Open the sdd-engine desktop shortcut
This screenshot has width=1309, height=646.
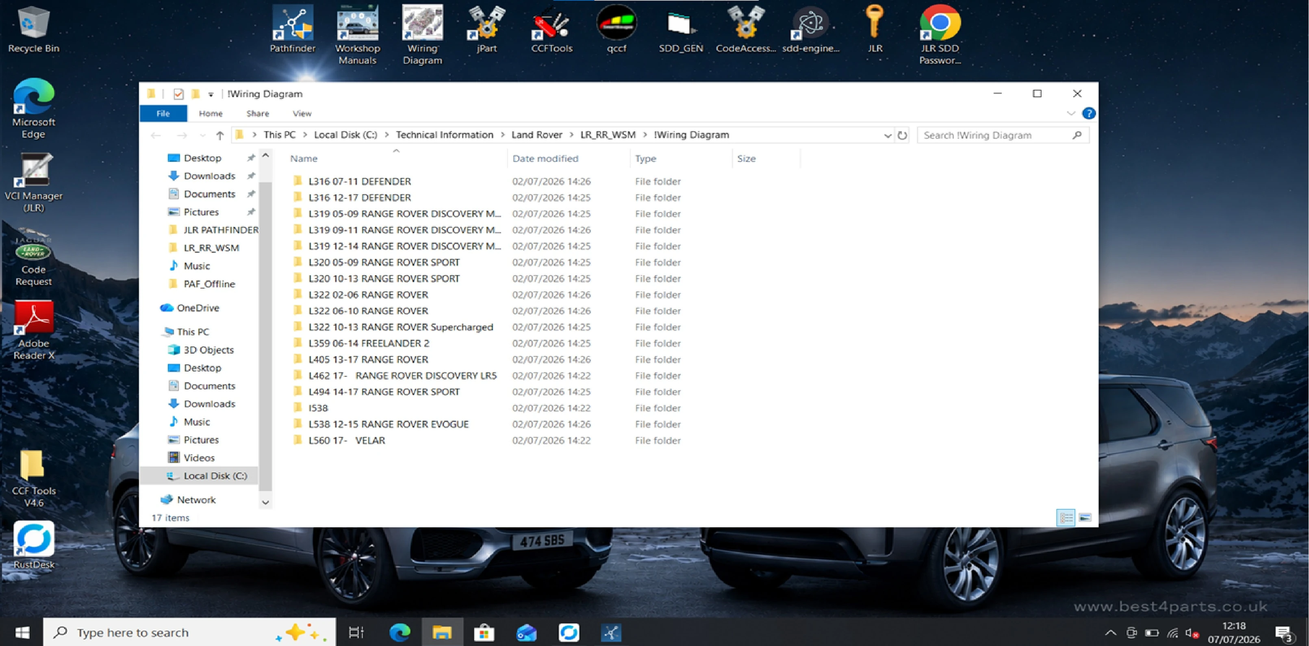pos(810,30)
